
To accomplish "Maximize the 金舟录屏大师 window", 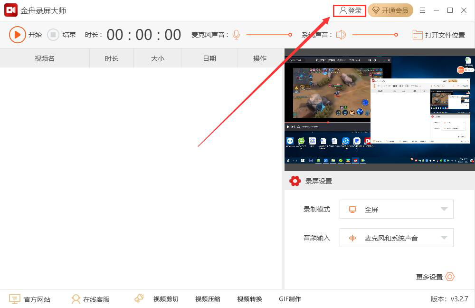I will pyautogui.click(x=450, y=10).
